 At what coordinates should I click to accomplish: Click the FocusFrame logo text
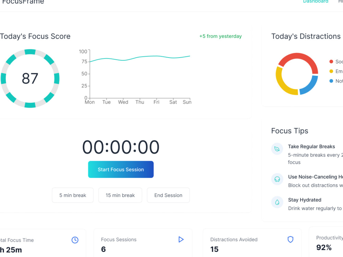(23, 2)
